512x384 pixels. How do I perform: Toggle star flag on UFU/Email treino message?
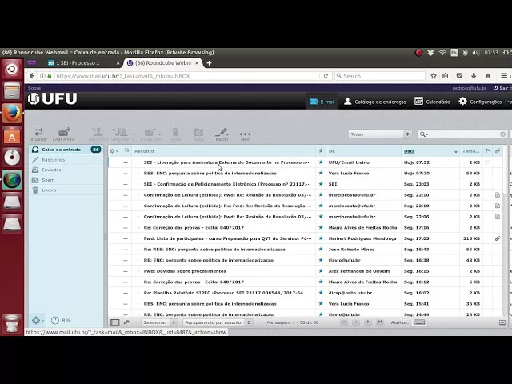click(321, 162)
